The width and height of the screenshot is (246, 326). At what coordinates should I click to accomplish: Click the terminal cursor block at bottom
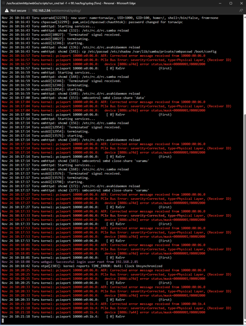click(3, 321)
